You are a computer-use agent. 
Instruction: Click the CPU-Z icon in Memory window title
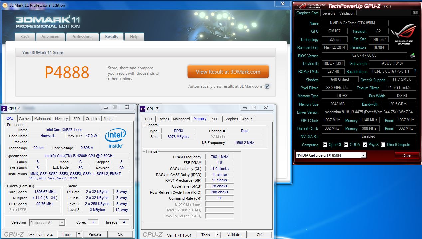pyautogui.click(x=142, y=109)
